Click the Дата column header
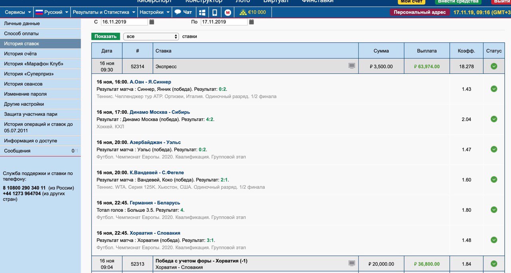The height and width of the screenshot is (273, 511). pyautogui.click(x=107, y=51)
